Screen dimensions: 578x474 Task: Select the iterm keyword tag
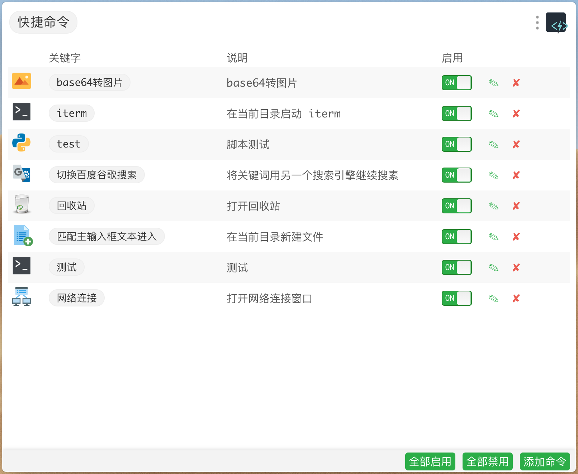72,113
